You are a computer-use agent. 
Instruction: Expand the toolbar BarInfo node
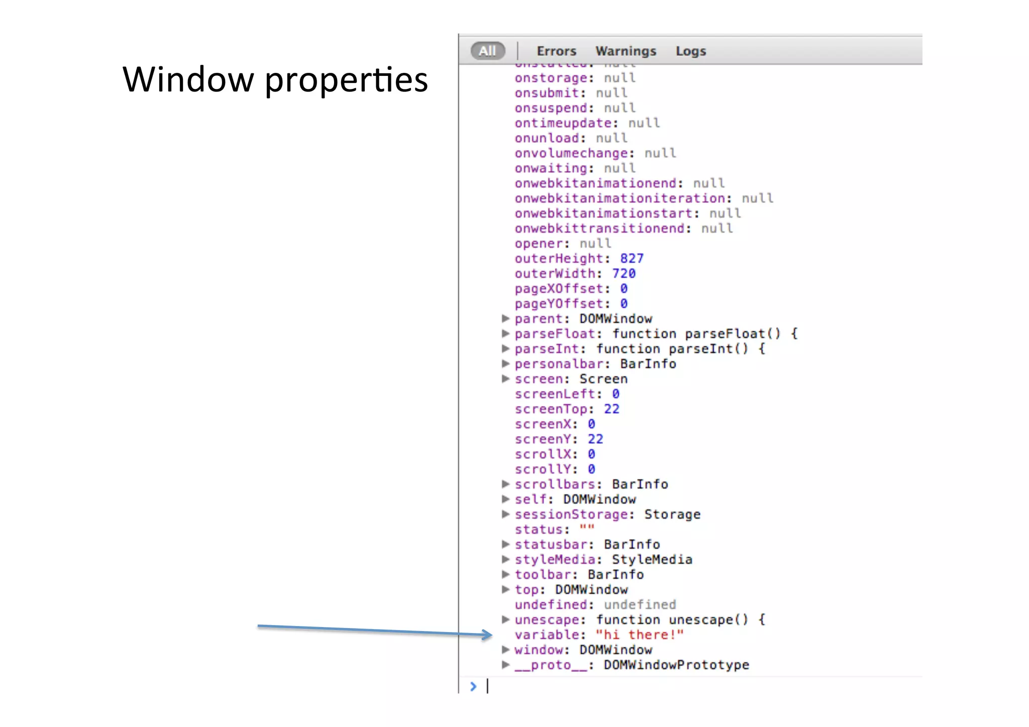tap(505, 574)
